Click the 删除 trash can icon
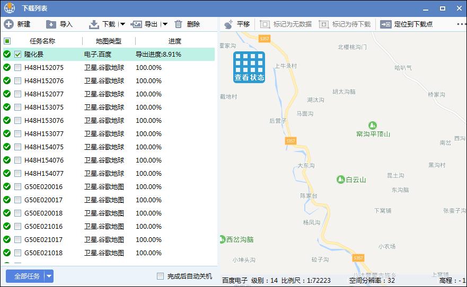The image size is (467, 287). tap(178, 24)
